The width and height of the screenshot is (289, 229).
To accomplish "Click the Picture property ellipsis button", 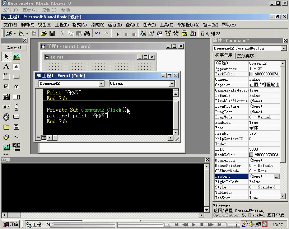I will click(x=277, y=177).
